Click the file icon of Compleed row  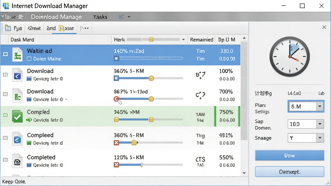[x=17, y=139]
